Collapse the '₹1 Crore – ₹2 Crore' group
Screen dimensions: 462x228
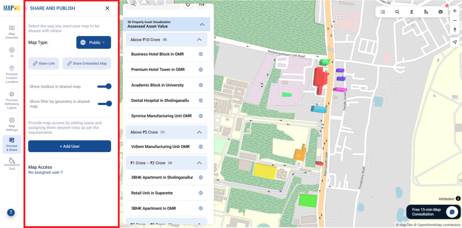pyautogui.click(x=199, y=163)
